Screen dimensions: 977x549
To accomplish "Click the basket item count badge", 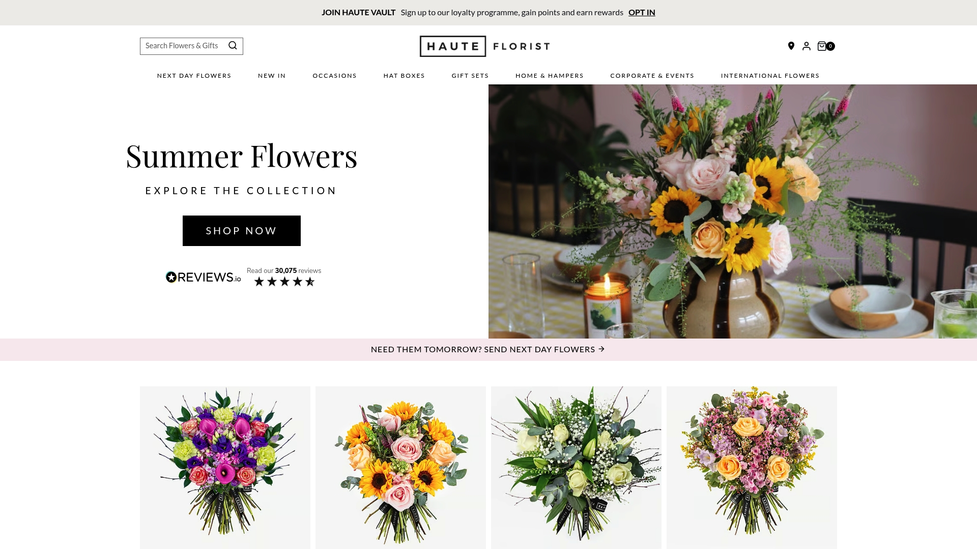I will pyautogui.click(x=830, y=46).
